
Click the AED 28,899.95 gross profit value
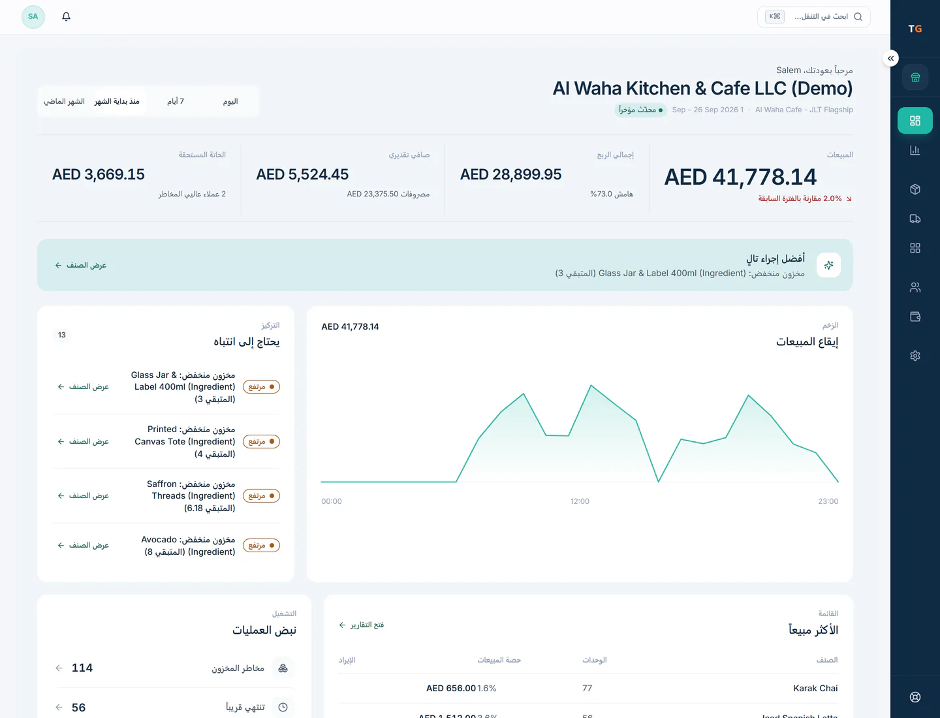[510, 174]
